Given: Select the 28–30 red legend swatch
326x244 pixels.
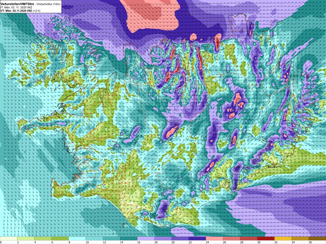Looking at the screenshot, I should coord(249,239).
